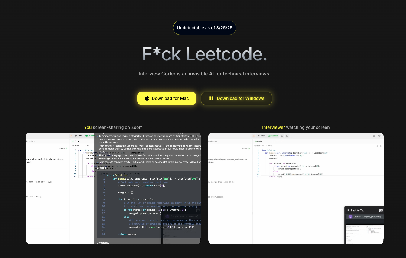Open the editor settings gear icon
Viewport: 406px width, 258px height.
[379, 136]
